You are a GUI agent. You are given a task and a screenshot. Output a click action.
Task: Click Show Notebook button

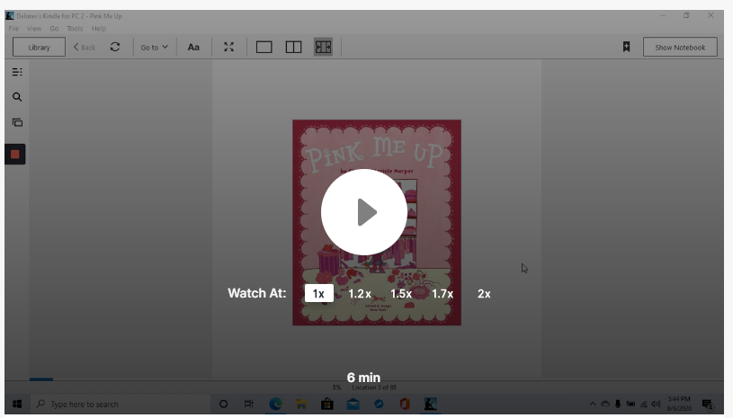coord(680,47)
